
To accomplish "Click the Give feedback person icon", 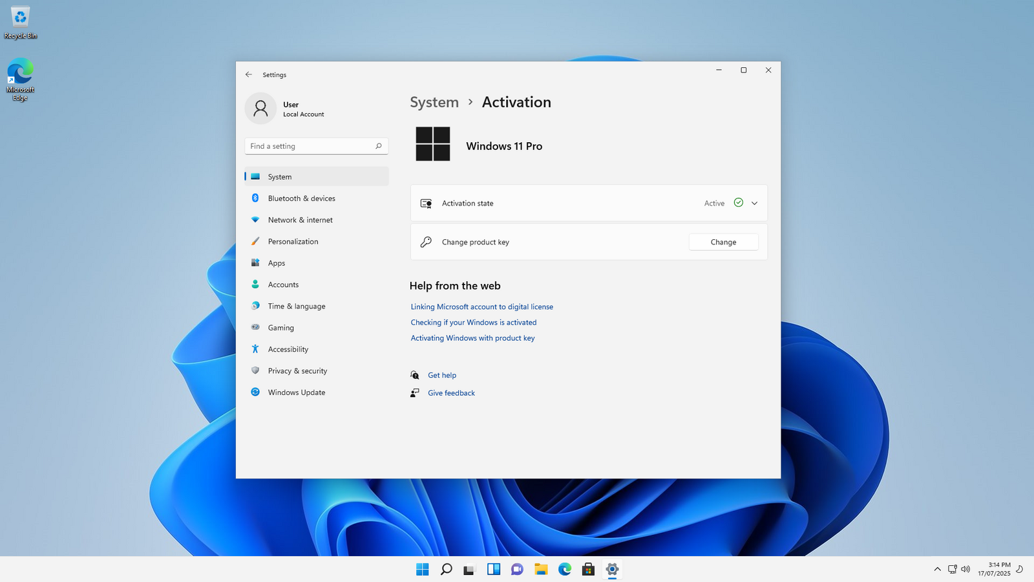I will pyautogui.click(x=415, y=393).
